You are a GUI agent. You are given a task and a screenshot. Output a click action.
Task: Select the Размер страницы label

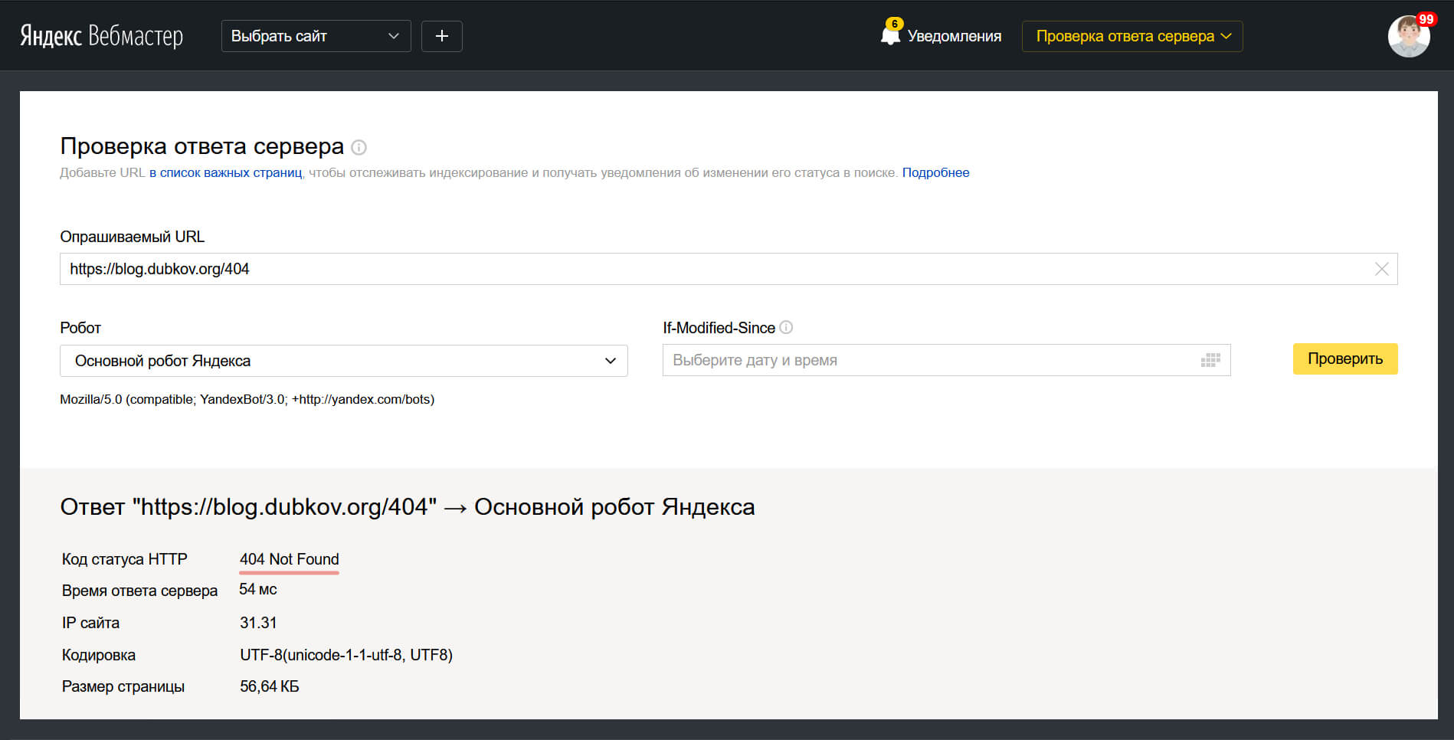click(x=123, y=686)
